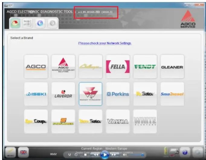Image resolution: width=206 pixels, height=160 pixels.
Task: Click the pencil notes button
Action: (x=10, y=152)
